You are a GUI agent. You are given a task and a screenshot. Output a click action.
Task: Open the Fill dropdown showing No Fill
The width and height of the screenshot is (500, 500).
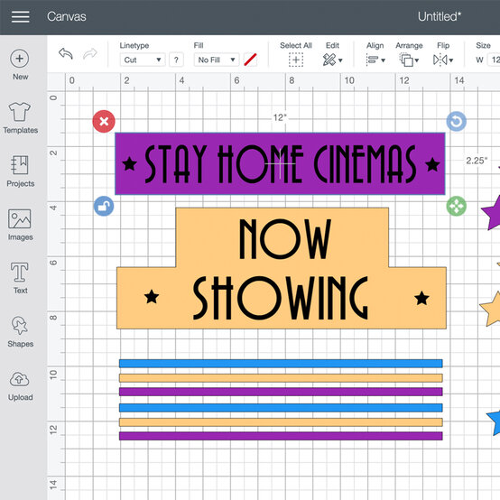click(x=217, y=60)
